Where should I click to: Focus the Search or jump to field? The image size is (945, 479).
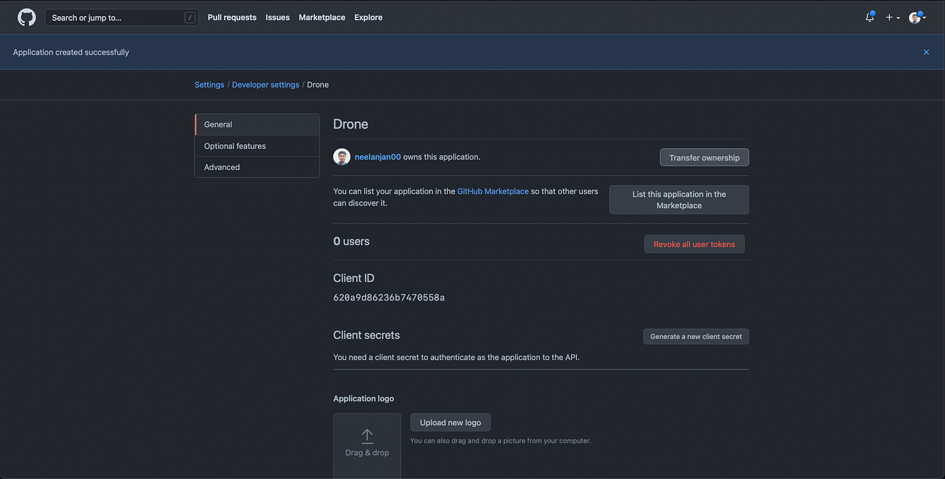[x=122, y=18]
